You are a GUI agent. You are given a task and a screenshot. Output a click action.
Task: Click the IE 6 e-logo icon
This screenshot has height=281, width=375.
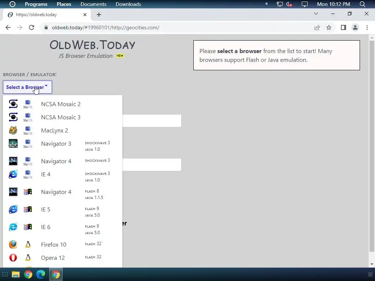click(x=13, y=227)
